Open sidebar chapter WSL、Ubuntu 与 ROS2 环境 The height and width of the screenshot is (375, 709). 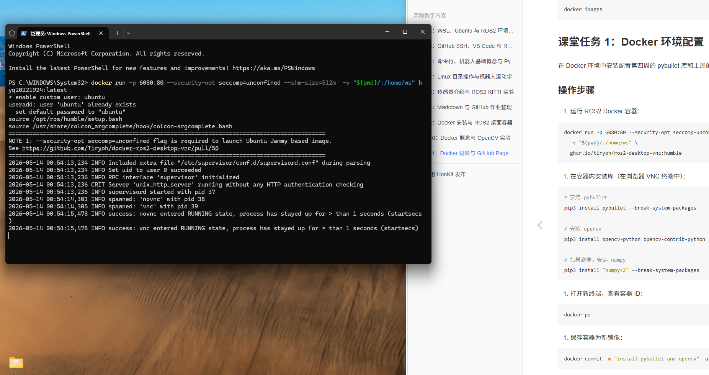click(x=475, y=31)
